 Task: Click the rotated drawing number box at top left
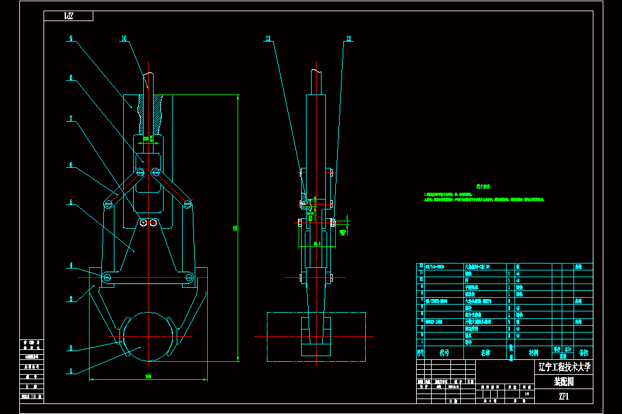click(x=68, y=16)
